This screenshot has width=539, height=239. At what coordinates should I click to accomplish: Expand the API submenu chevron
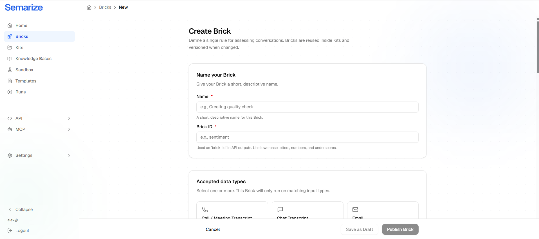pos(69,118)
